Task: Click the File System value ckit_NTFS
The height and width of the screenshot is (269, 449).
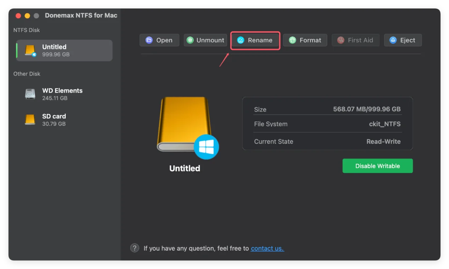Action: 385,124
